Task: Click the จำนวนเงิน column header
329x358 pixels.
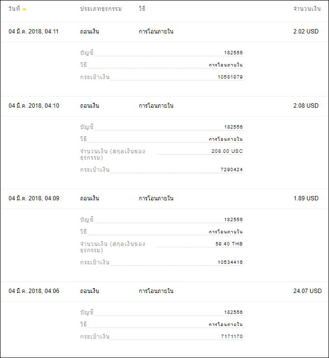Action: point(307,9)
